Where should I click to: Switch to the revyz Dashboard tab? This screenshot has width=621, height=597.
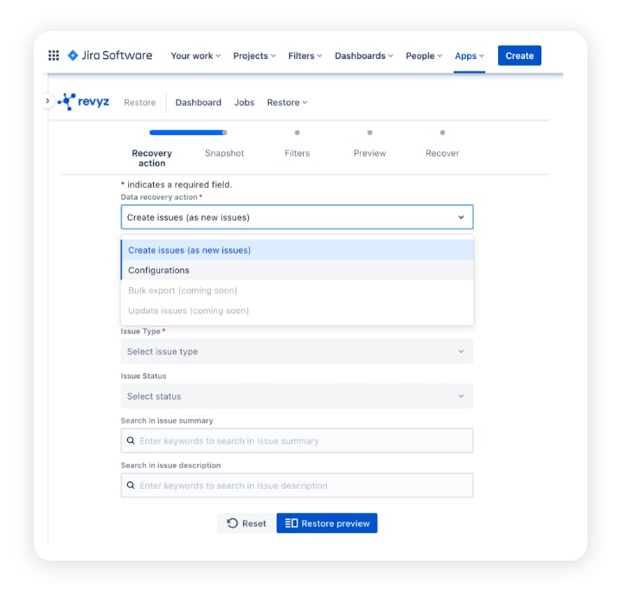(x=198, y=102)
